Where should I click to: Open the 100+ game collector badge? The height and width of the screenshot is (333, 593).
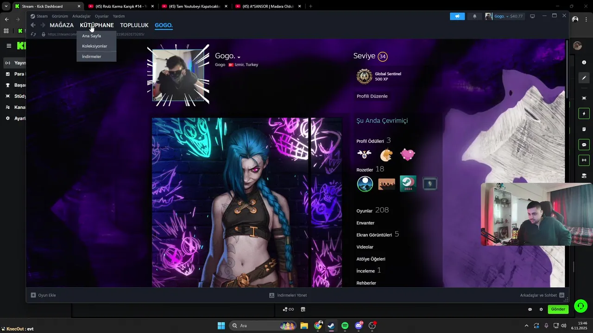click(x=386, y=184)
